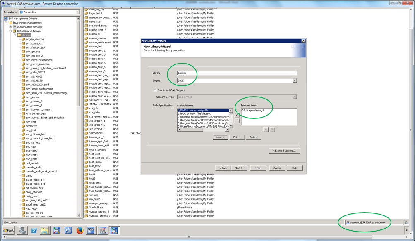Add the selected path to Selected items
The width and height of the screenshot is (415, 241).
[x=237, y=115]
